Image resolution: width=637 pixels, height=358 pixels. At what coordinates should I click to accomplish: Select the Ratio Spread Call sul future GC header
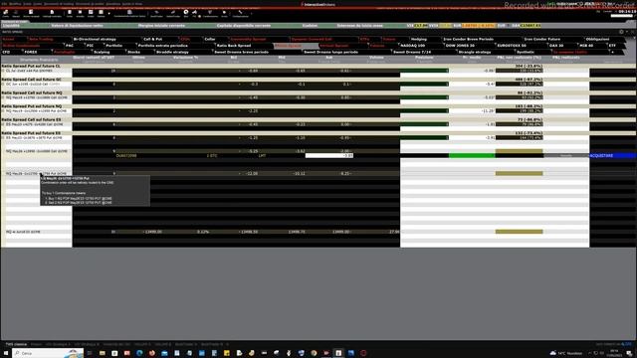point(31,80)
